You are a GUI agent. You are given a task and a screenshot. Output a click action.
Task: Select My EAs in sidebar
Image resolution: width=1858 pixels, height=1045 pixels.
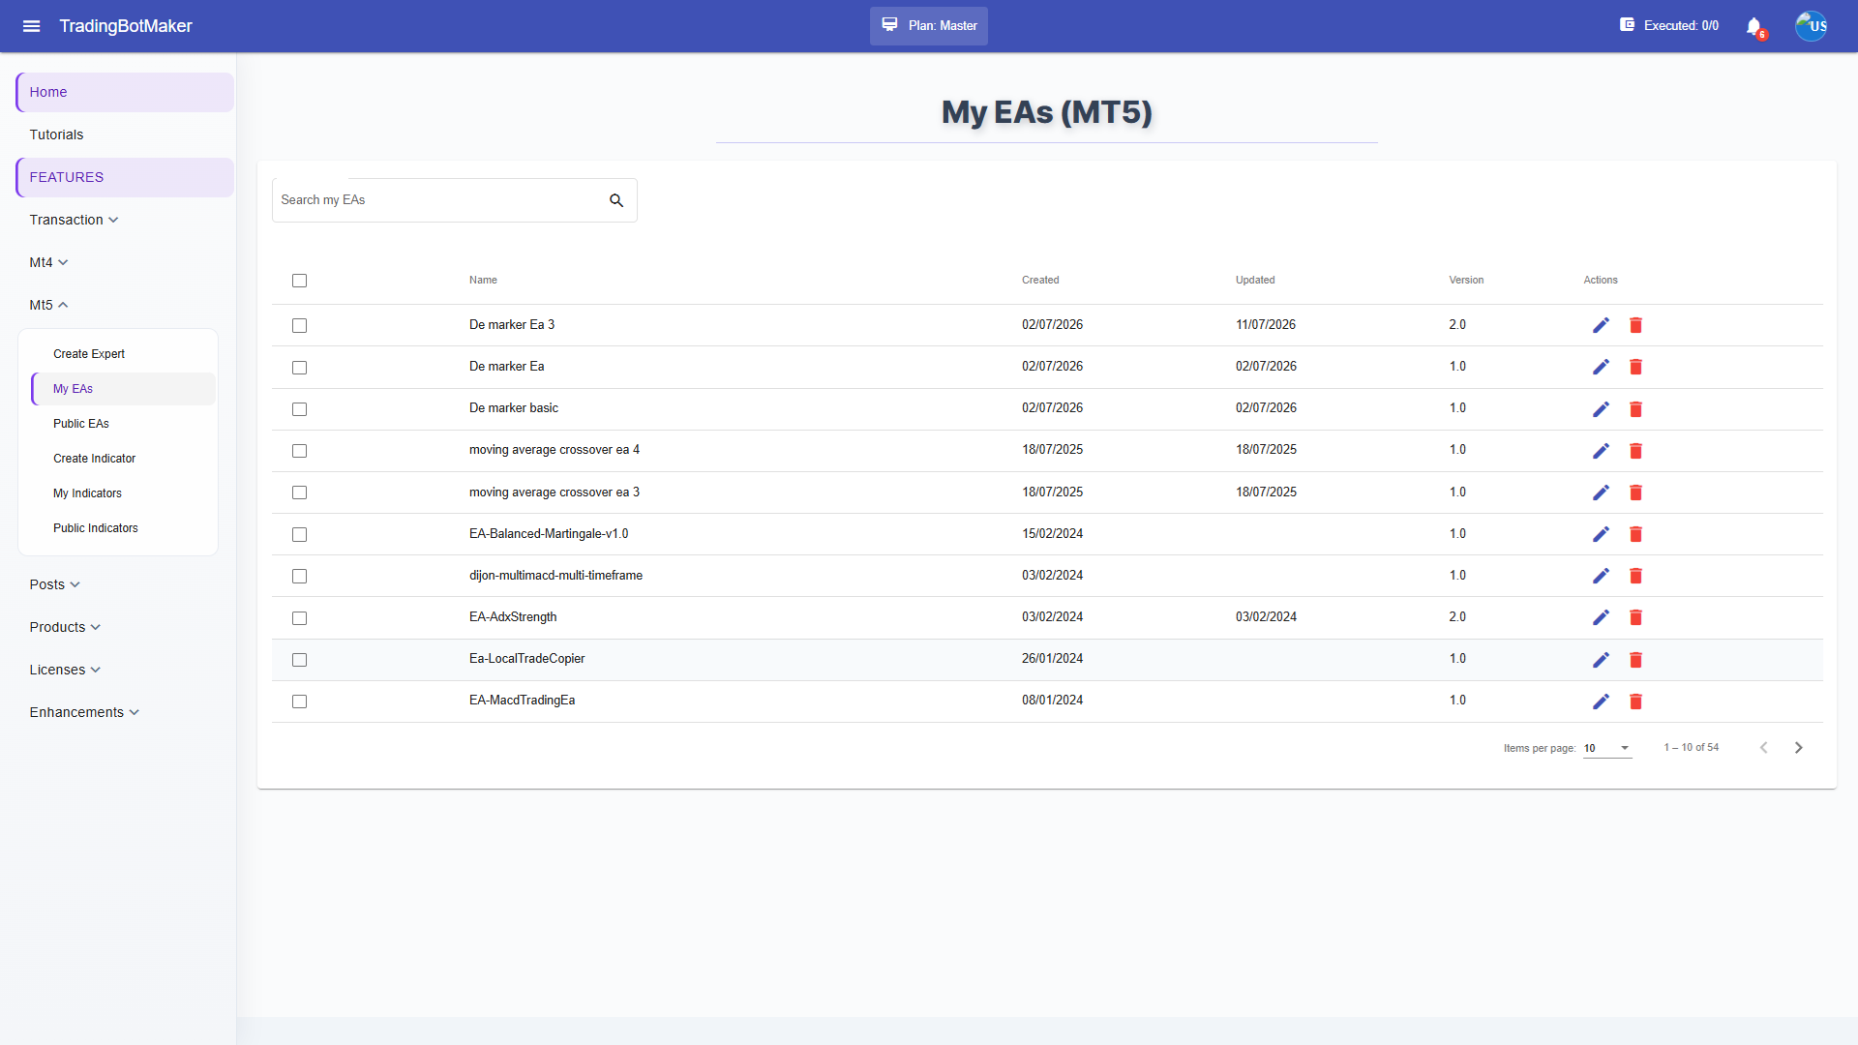pos(123,389)
